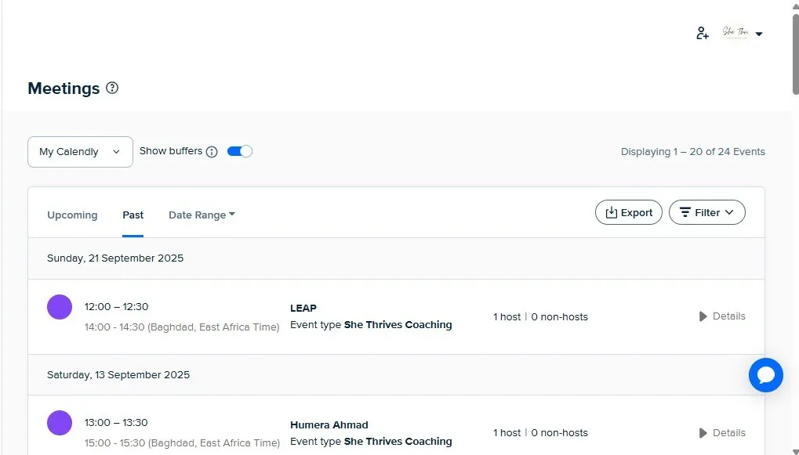This screenshot has width=799, height=455.
Task: Click the LEAP meeting name
Action: click(303, 308)
